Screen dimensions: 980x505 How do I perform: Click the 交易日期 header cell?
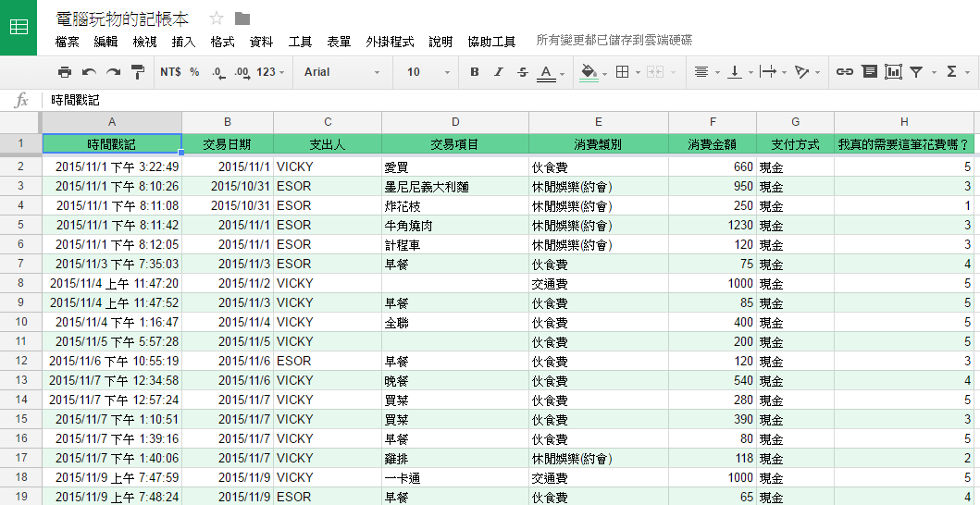(x=228, y=144)
